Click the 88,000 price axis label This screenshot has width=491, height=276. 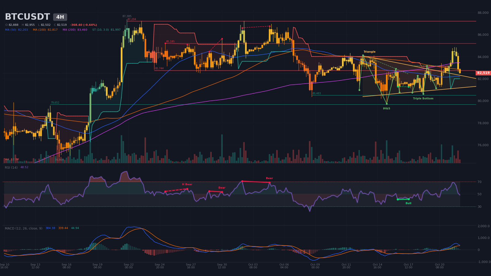(x=483, y=13)
